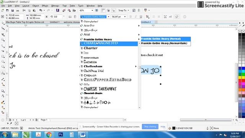The image size is (245, 138).
Task: Click the Print icon in toolbar
Action: (18, 10)
